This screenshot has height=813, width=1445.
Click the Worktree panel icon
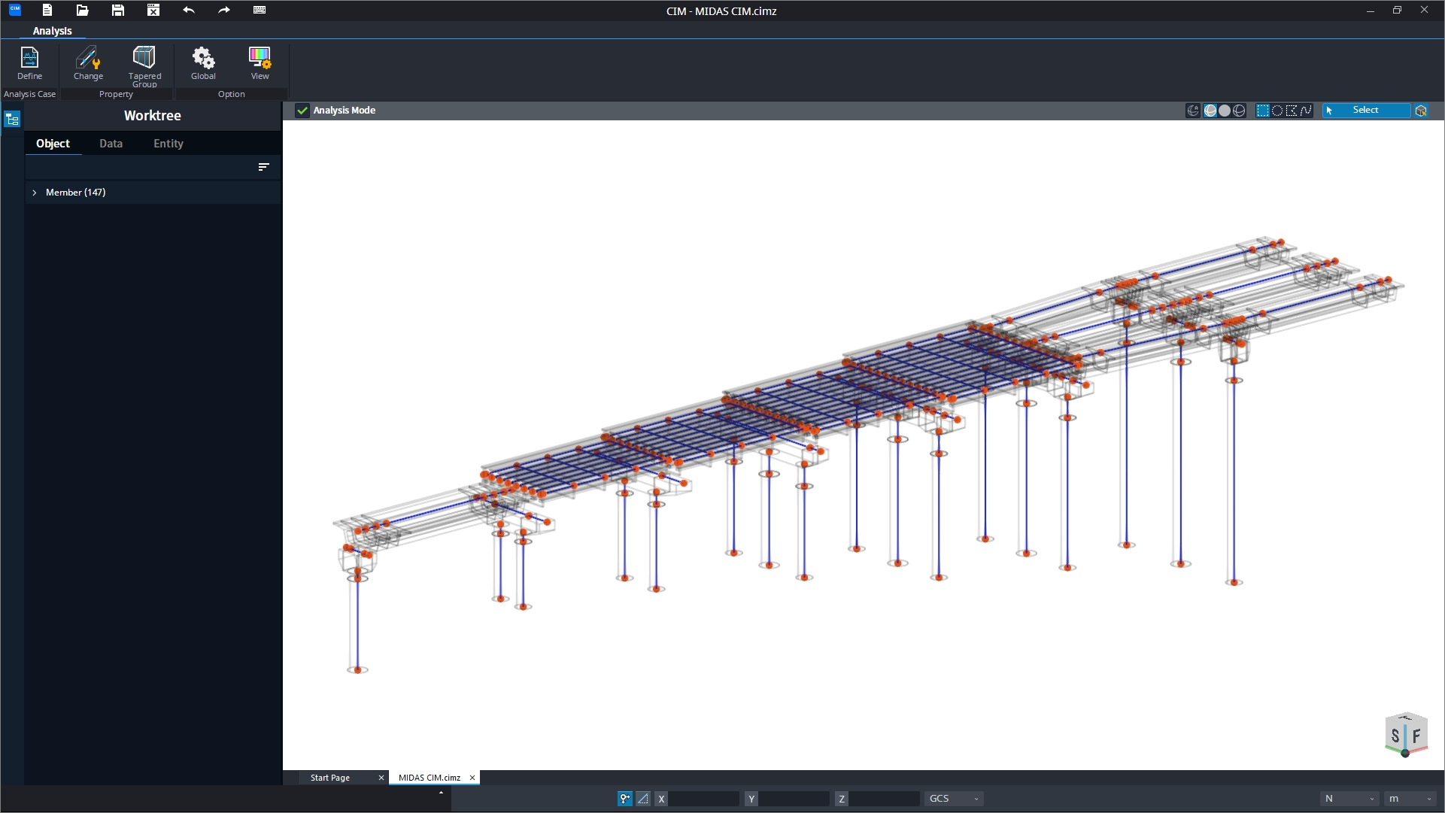[x=12, y=119]
